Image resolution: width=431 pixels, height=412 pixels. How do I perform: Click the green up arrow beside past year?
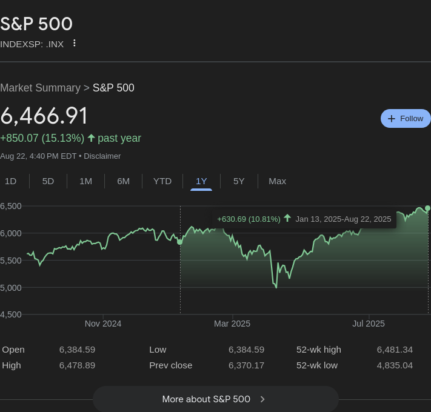click(92, 138)
